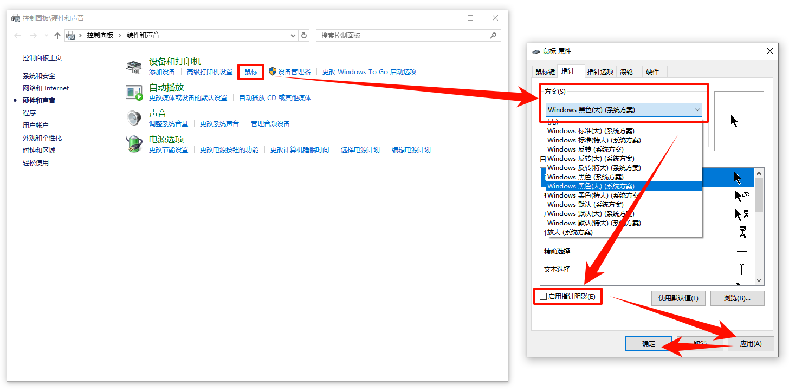789x392 pixels.
Task: Click the 确定 button
Action: pos(649,344)
